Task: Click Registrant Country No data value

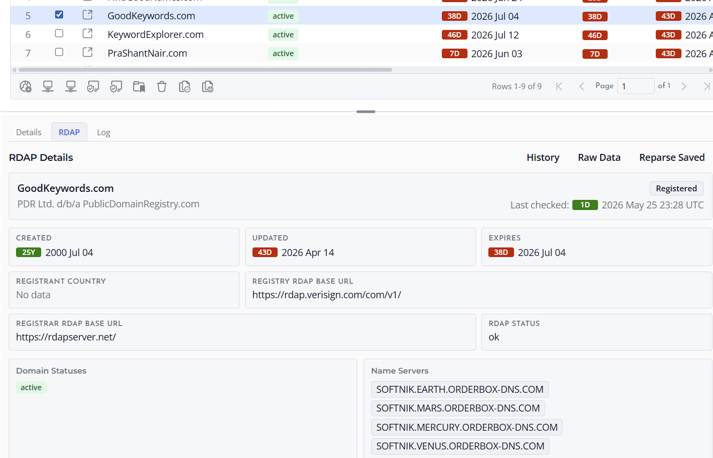Action: click(33, 294)
